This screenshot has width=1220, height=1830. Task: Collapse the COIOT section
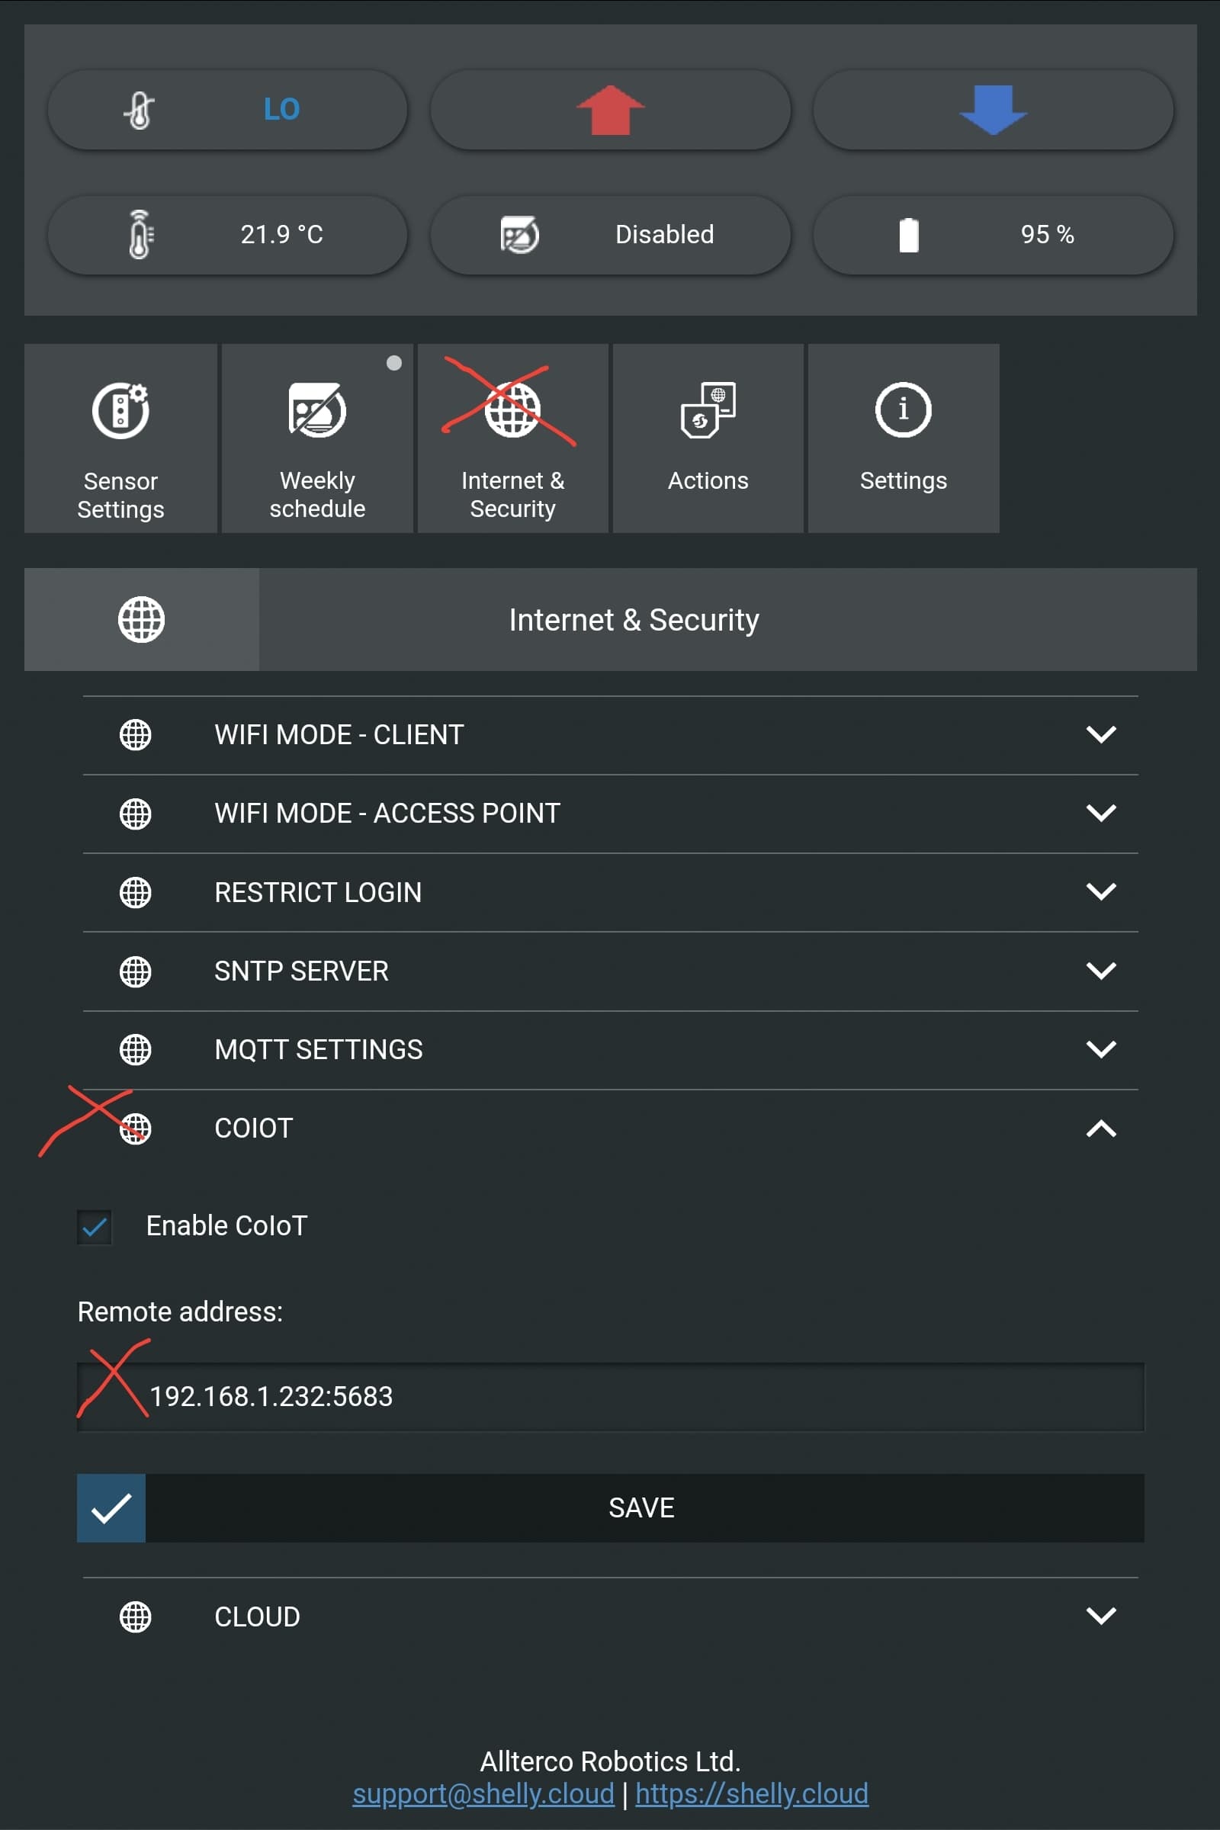610,1128
